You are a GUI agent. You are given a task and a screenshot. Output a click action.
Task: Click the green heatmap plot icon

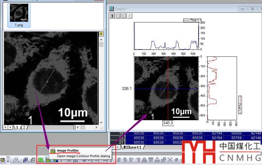point(41,160)
